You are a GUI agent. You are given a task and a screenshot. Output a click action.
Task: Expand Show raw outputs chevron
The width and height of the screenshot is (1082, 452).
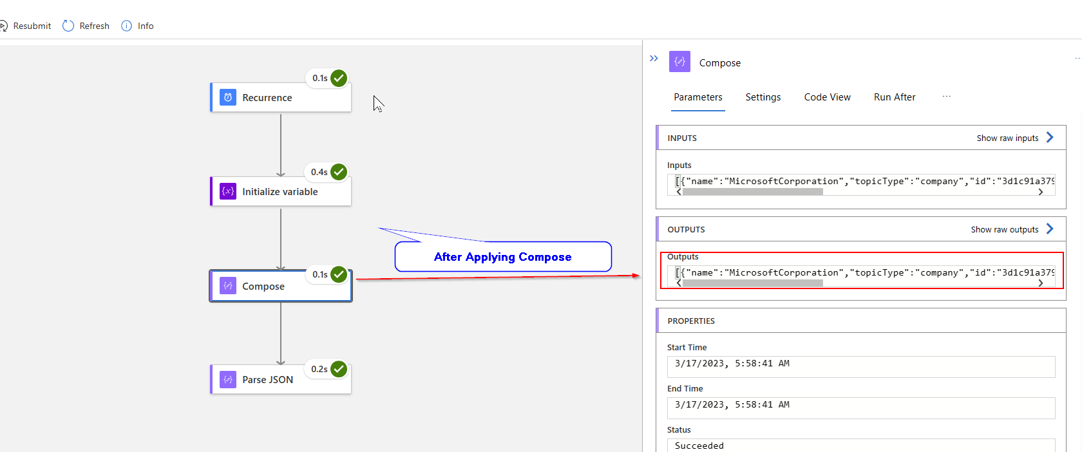pos(1050,229)
